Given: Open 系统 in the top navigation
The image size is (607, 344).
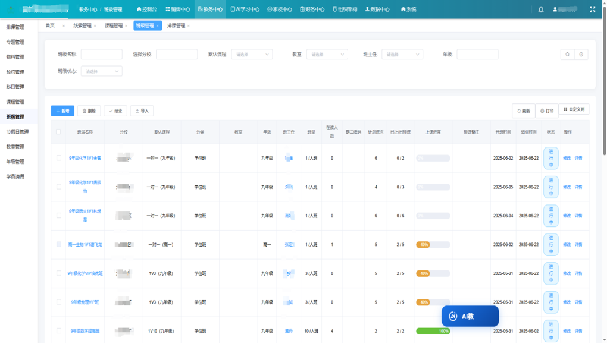Looking at the screenshot, I should tap(408, 10).
